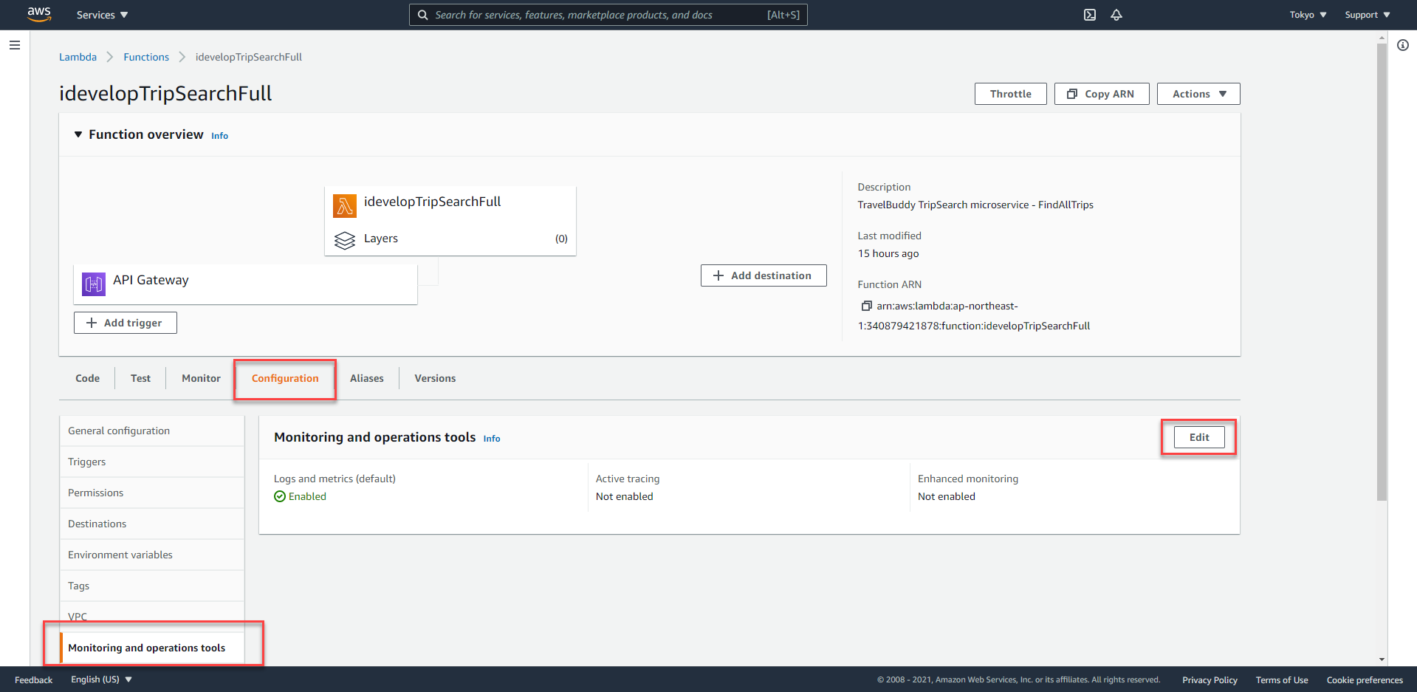This screenshot has height=692, width=1417.
Task: Open the notifications bell icon
Action: [1116, 15]
